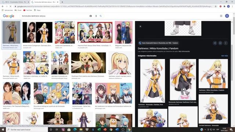Click the Más información copyright link
235x132 pixels.
coord(184,51)
